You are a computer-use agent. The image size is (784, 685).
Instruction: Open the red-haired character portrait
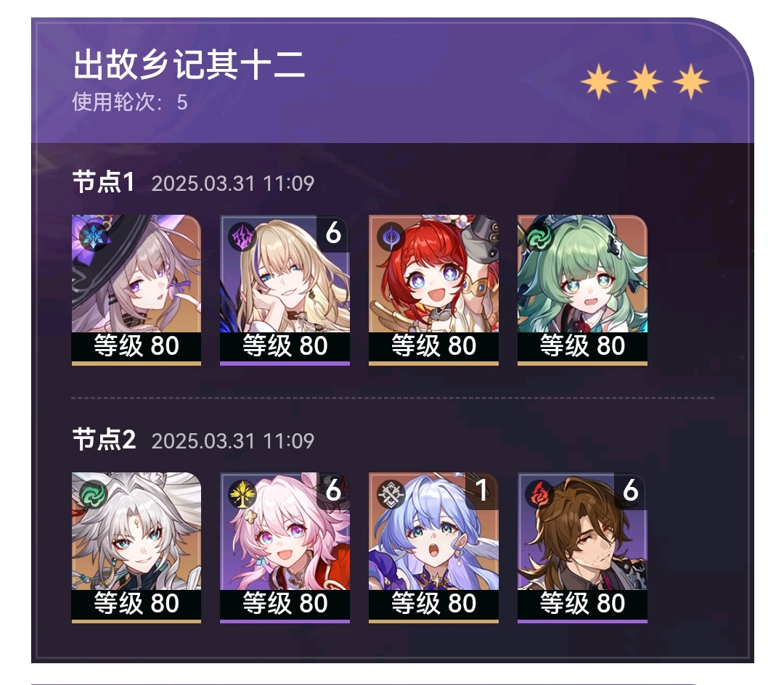pos(433,290)
